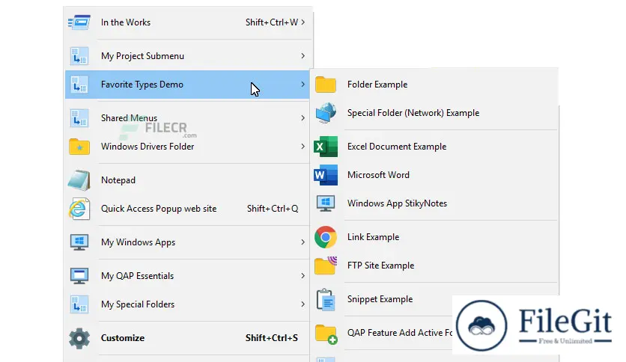Click the Link Example label

tap(374, 237)
